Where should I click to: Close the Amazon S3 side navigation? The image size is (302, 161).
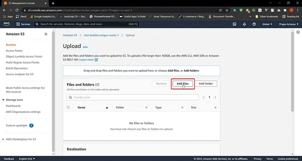(x=46, y=34)
